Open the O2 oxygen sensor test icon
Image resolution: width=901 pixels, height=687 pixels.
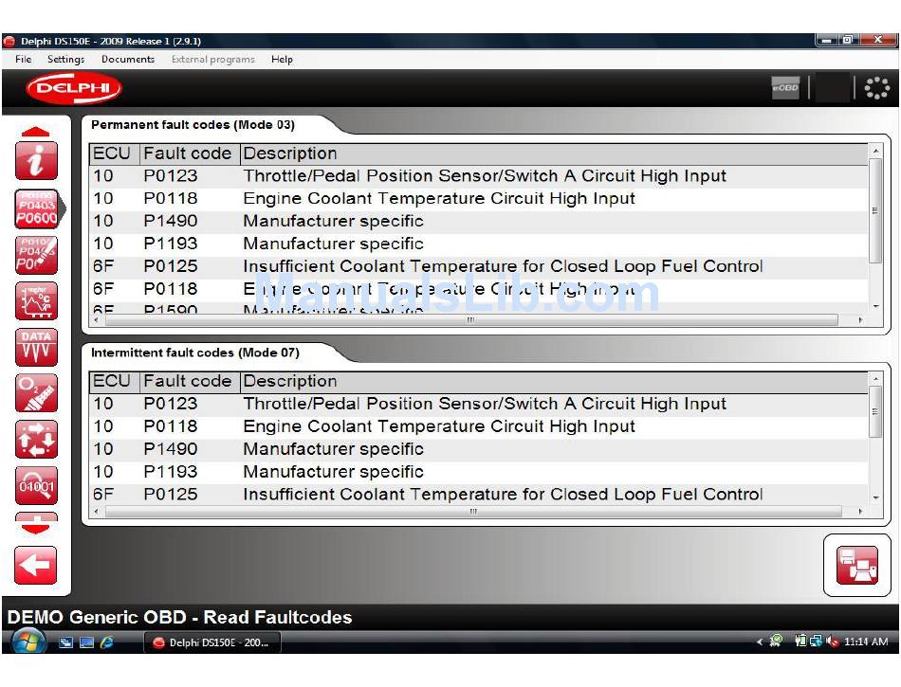[36, 392]
